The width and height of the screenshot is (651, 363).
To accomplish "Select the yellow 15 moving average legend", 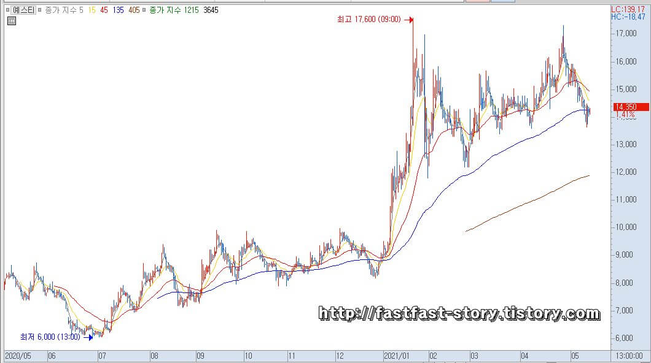I will (92, 10).
